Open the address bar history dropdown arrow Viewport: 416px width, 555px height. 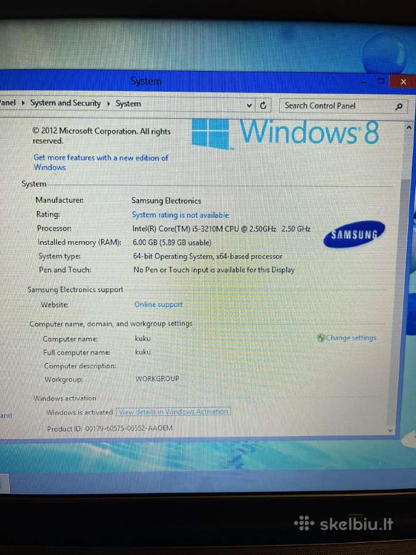[249, 105]
